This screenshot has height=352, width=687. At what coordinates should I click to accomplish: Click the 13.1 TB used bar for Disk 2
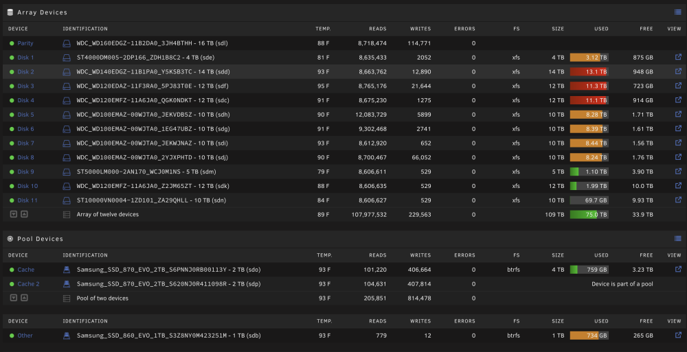click(x=589, y=72)
